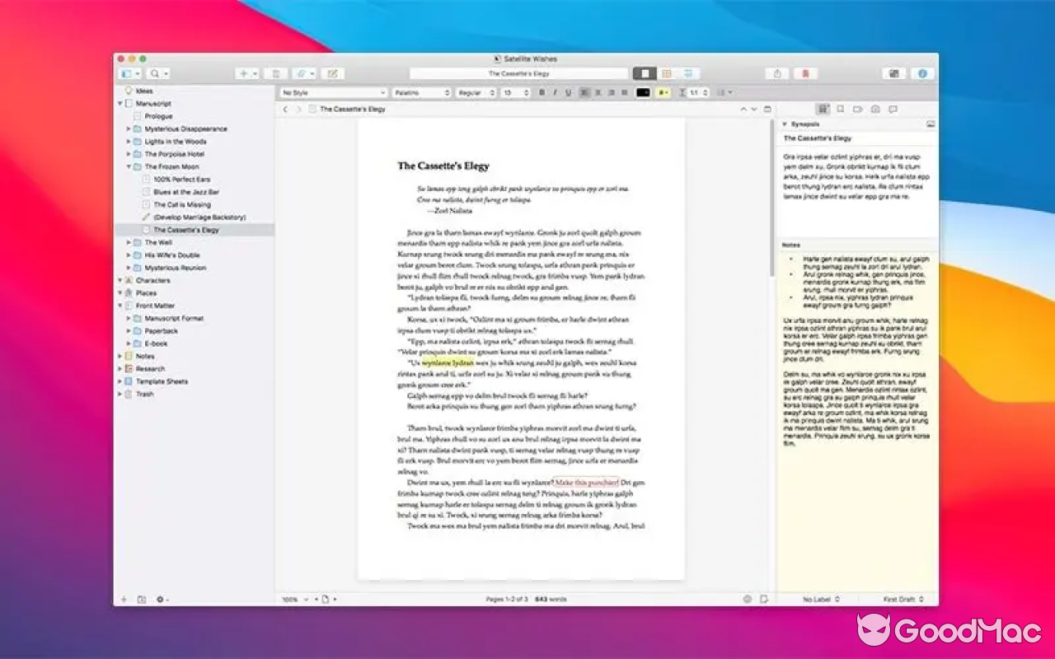Toggle underline formatting
The image size is (1055, 659).
569,92
